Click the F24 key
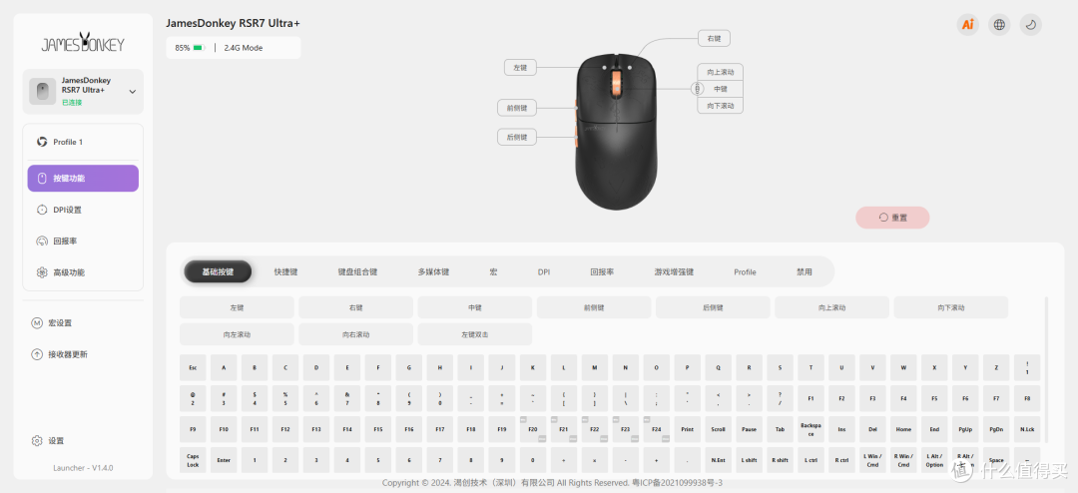The height and width of the screenshot is (493, 1078). pyautogui.click(x=656, y=429)
